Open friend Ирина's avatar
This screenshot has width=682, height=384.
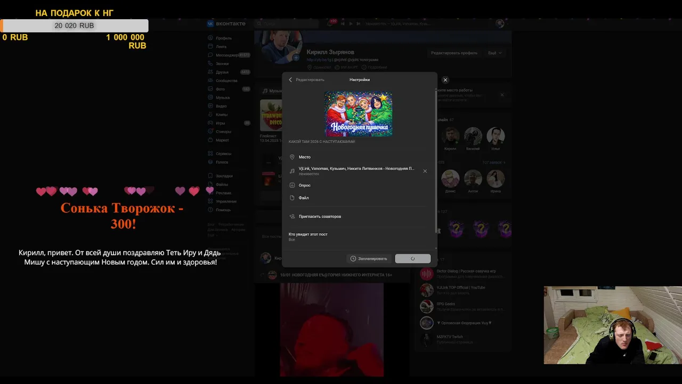pos(496,179)
